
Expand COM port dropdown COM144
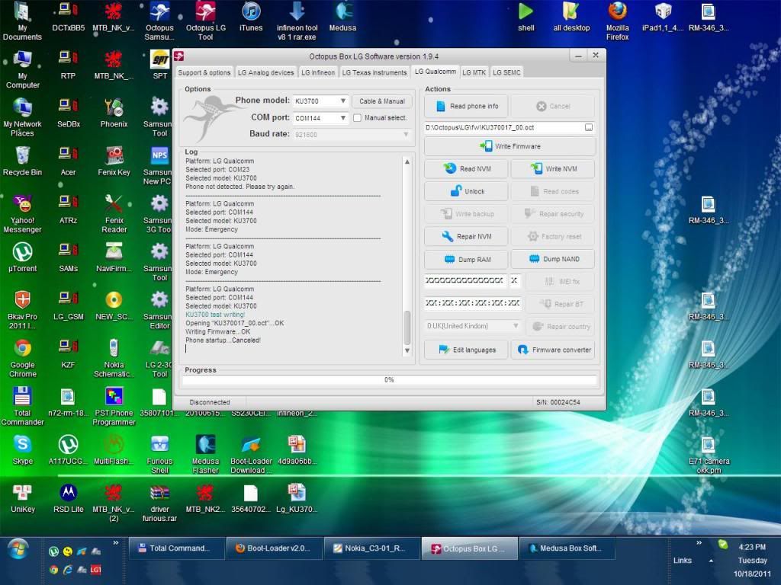[342, 118]
